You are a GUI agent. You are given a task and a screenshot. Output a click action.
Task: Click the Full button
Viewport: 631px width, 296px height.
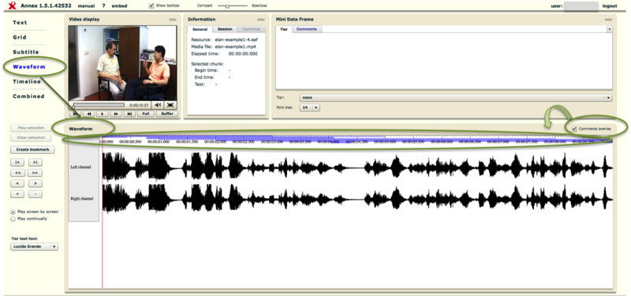146,114
